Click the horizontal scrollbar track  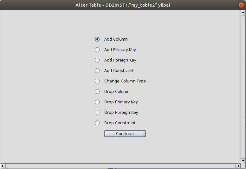[x=120, y=166]
